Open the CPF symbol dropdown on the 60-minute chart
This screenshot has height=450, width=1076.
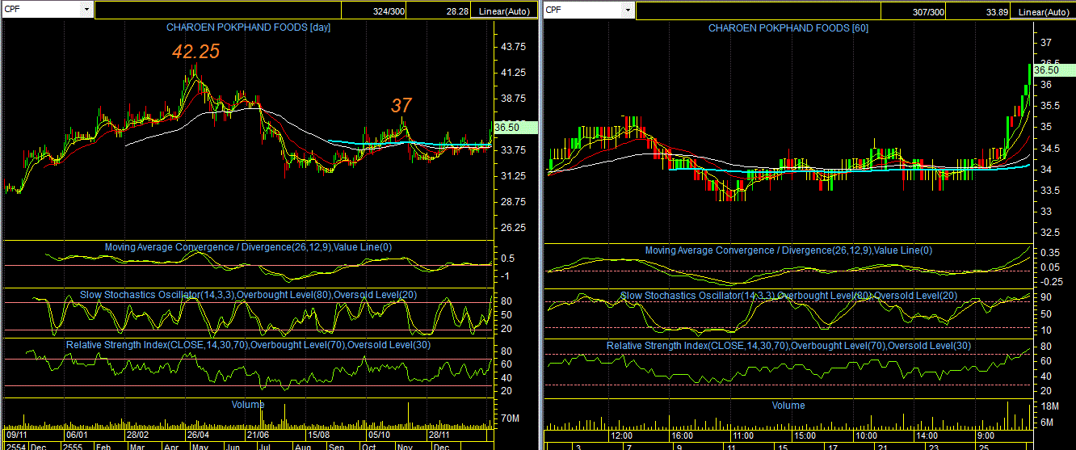(628, 10)
